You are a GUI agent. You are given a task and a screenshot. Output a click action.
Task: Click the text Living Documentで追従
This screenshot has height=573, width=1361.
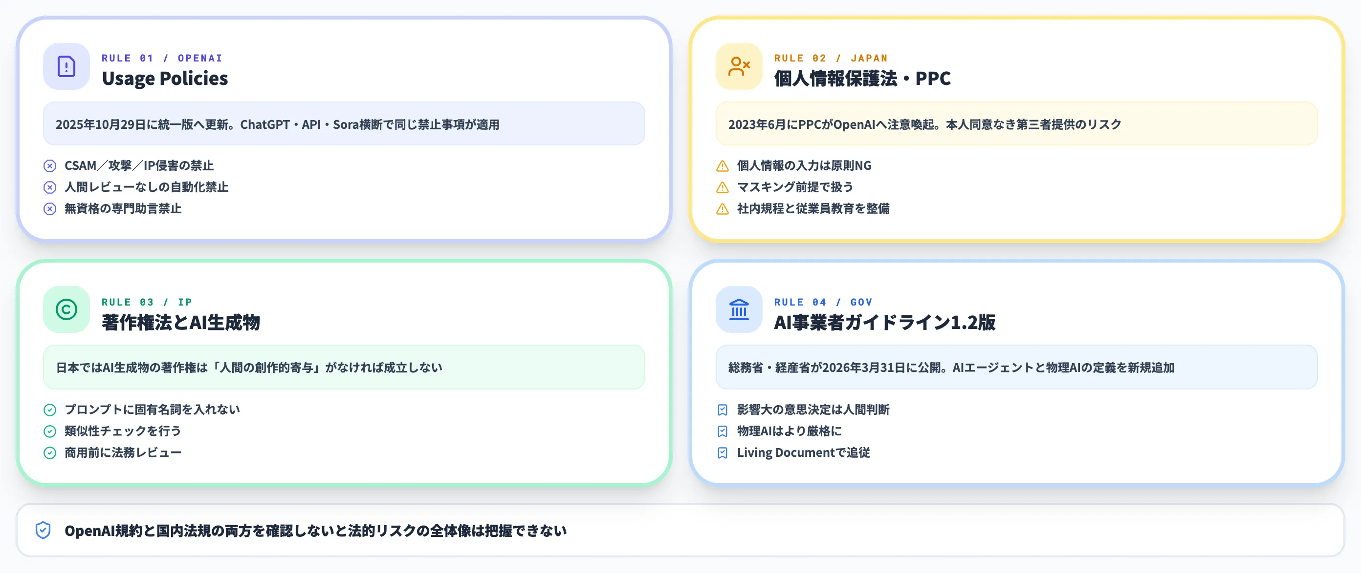[x=803, y=452]
